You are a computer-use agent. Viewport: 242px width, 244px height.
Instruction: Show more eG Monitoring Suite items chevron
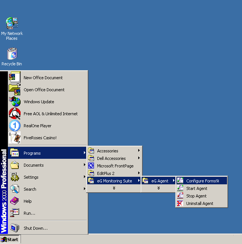point(158,188)
